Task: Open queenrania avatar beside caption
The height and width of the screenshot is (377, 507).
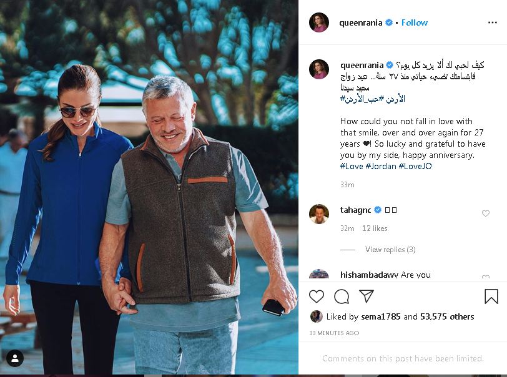Action: point(319,69)
